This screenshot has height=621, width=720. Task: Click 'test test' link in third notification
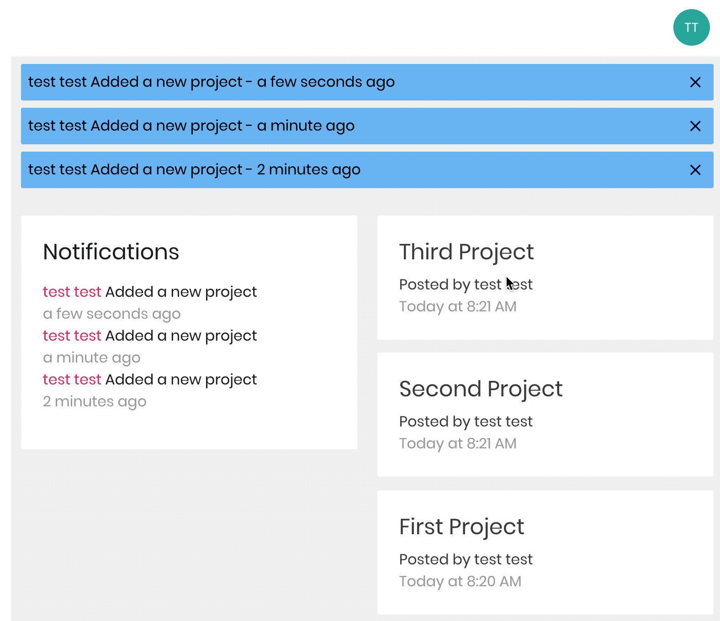pyautogui.click(x=72, y=379)
